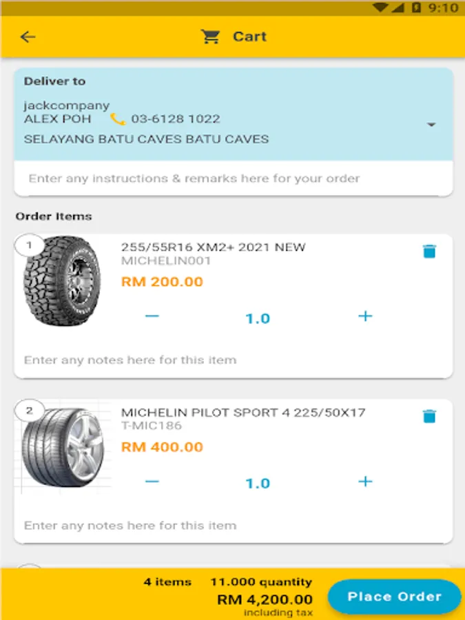Decrease quantity of Michelin Pilot Sport 4
The width and height of the screenshot is (465, 620).
tap(152, 482)
